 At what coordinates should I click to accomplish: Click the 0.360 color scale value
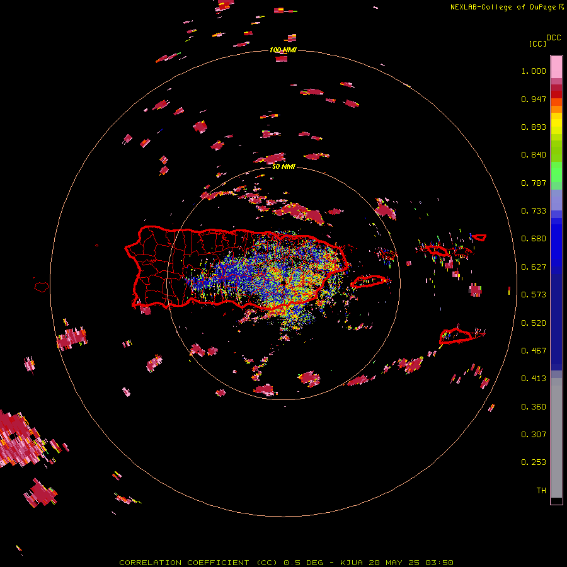(x=534, y=407)
